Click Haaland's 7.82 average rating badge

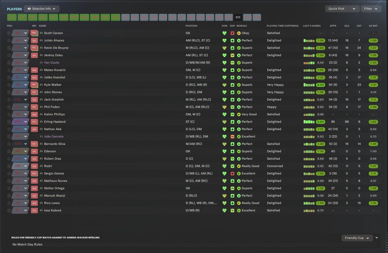373,122
